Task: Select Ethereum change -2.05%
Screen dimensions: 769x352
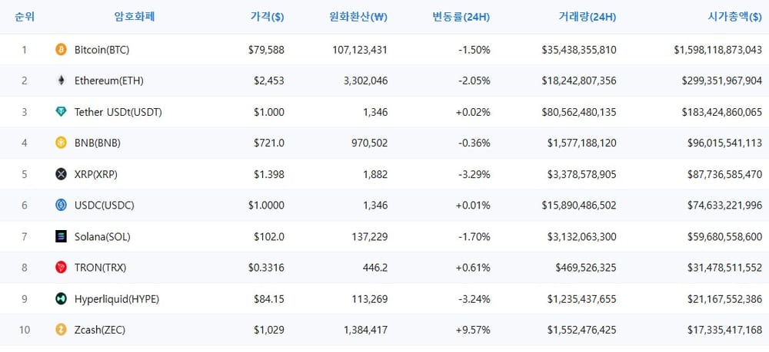Action: coord(473,81)
